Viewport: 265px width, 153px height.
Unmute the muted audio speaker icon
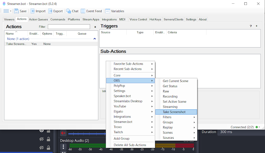pyautogui.click(x=63, y=133)
